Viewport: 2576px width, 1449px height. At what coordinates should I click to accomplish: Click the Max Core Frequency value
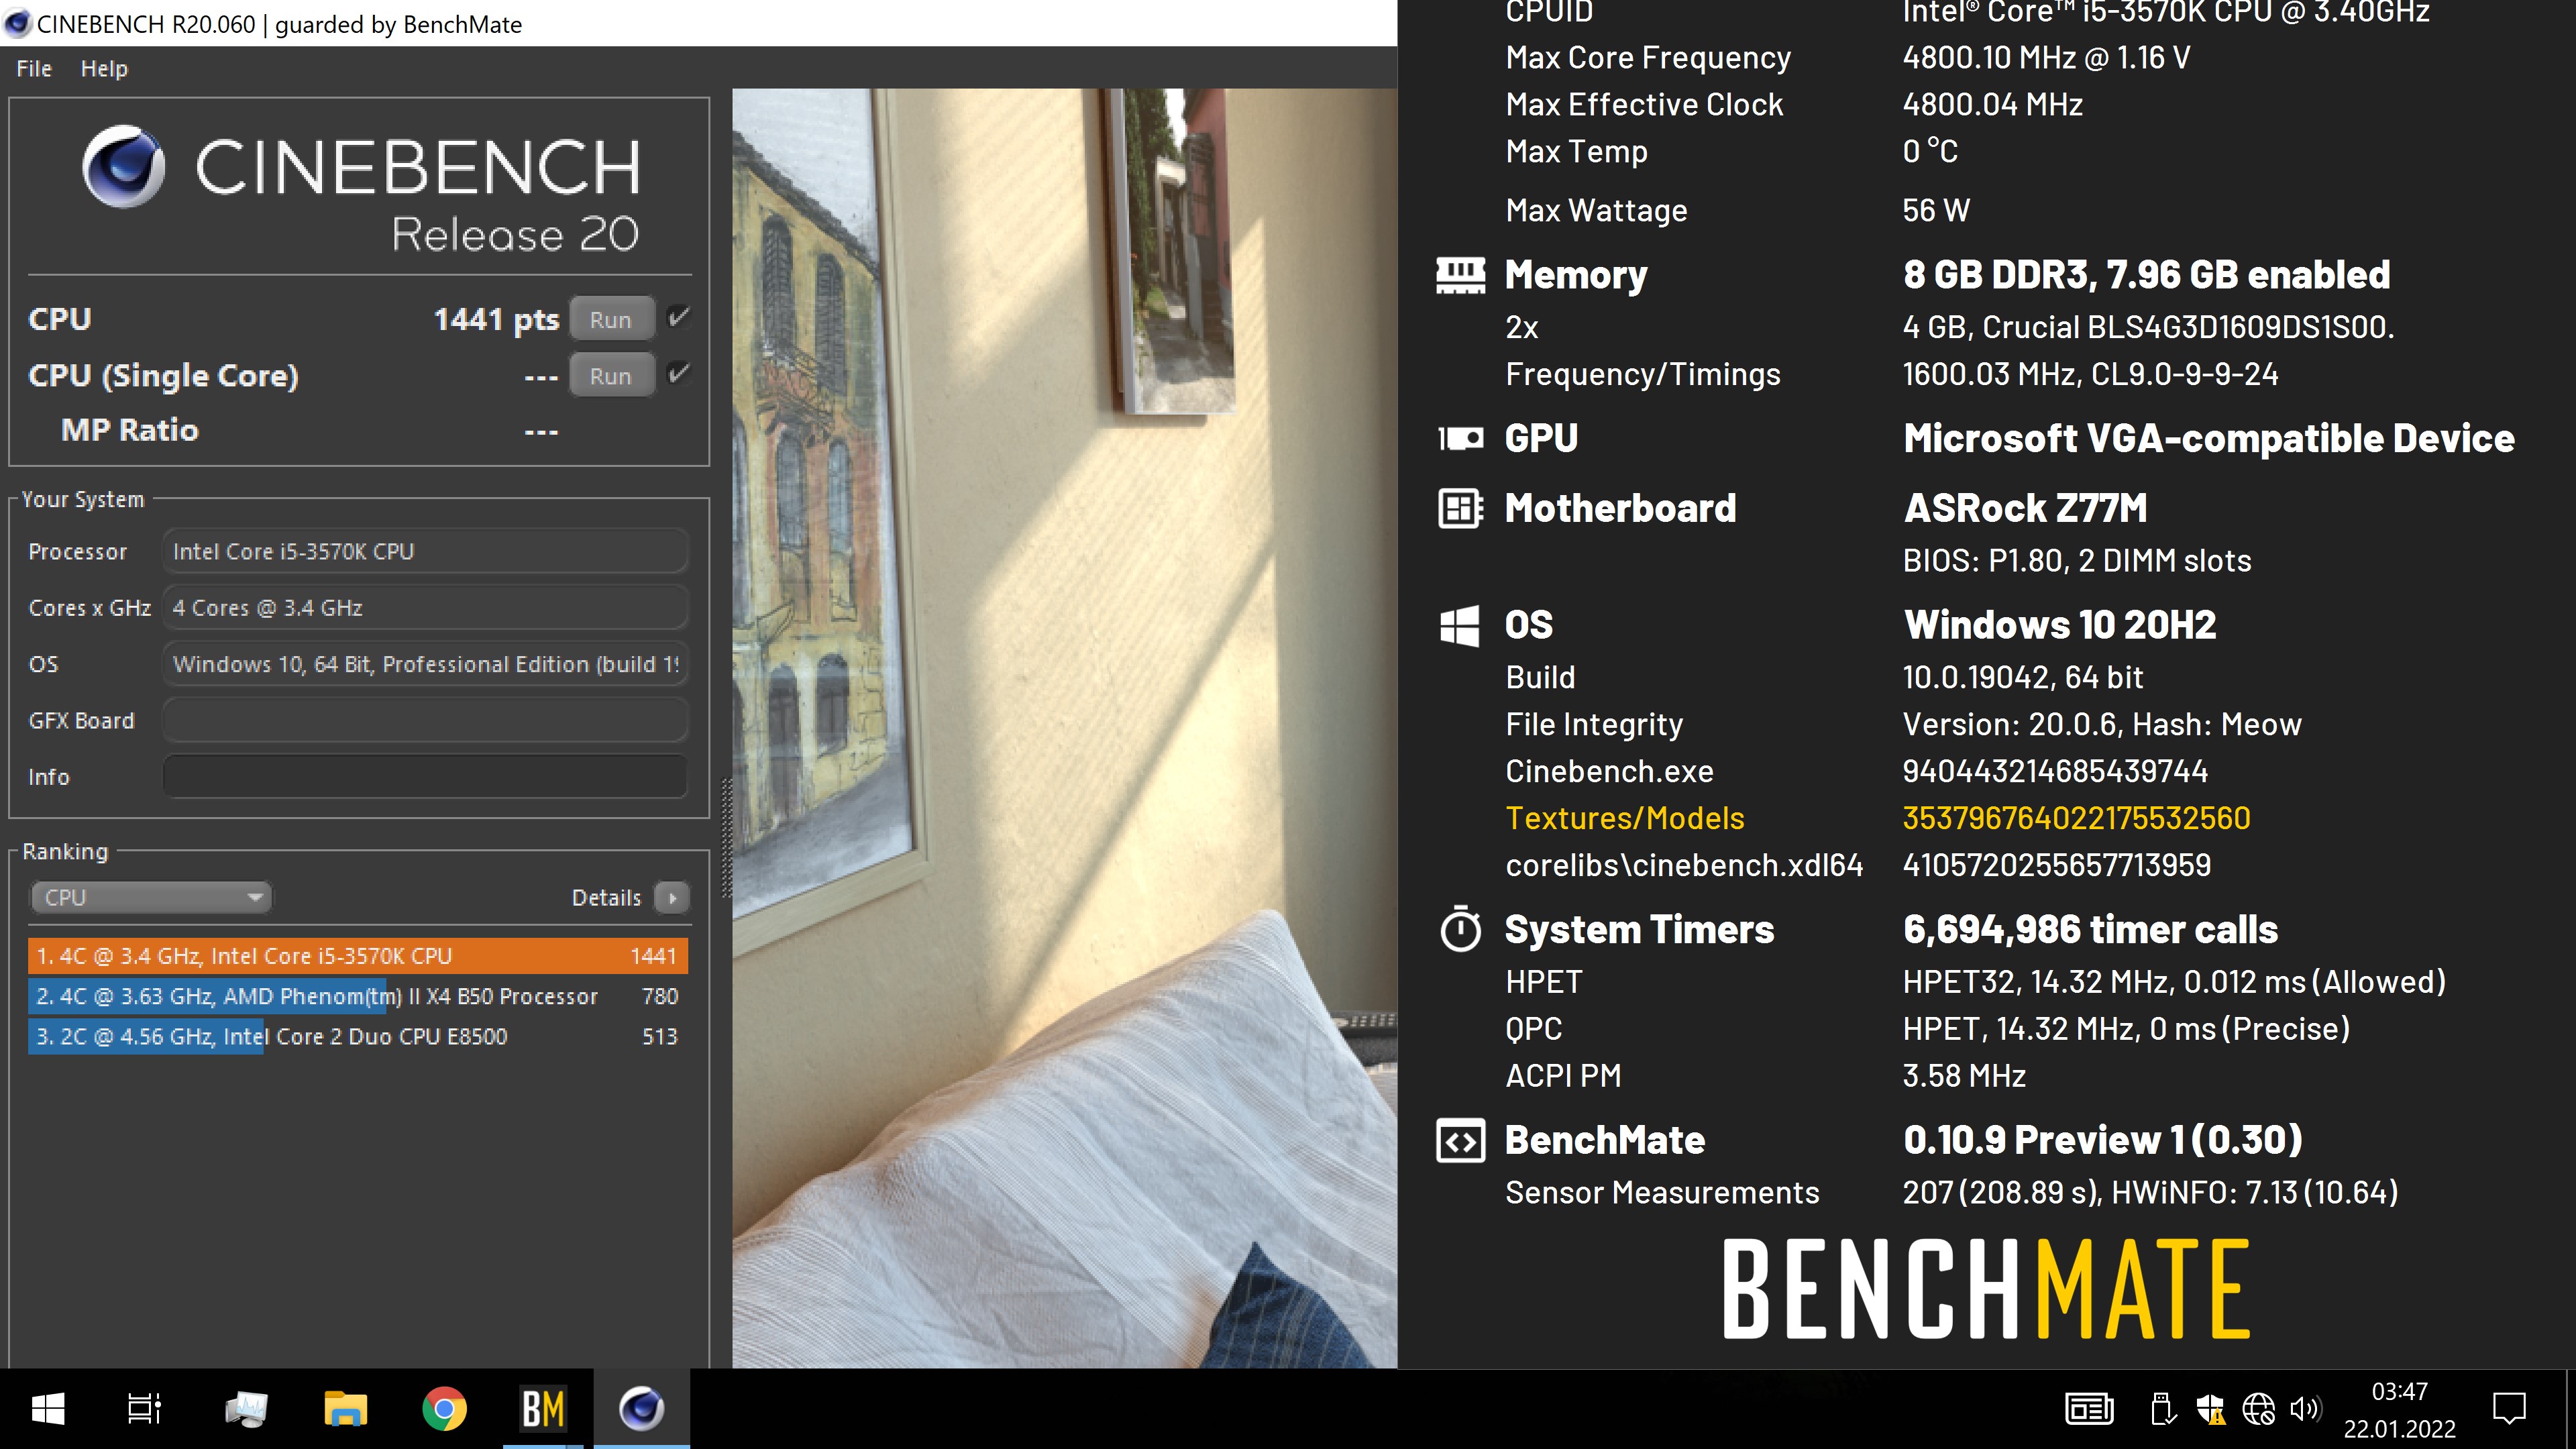pyautogui.click(x=2046, y=57)
